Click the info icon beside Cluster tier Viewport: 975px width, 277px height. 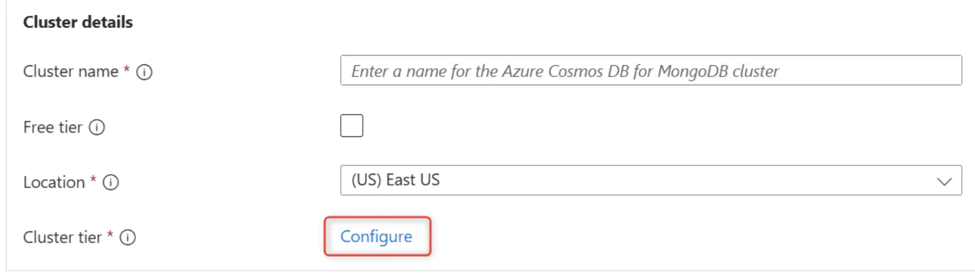[x=129, y=238]
